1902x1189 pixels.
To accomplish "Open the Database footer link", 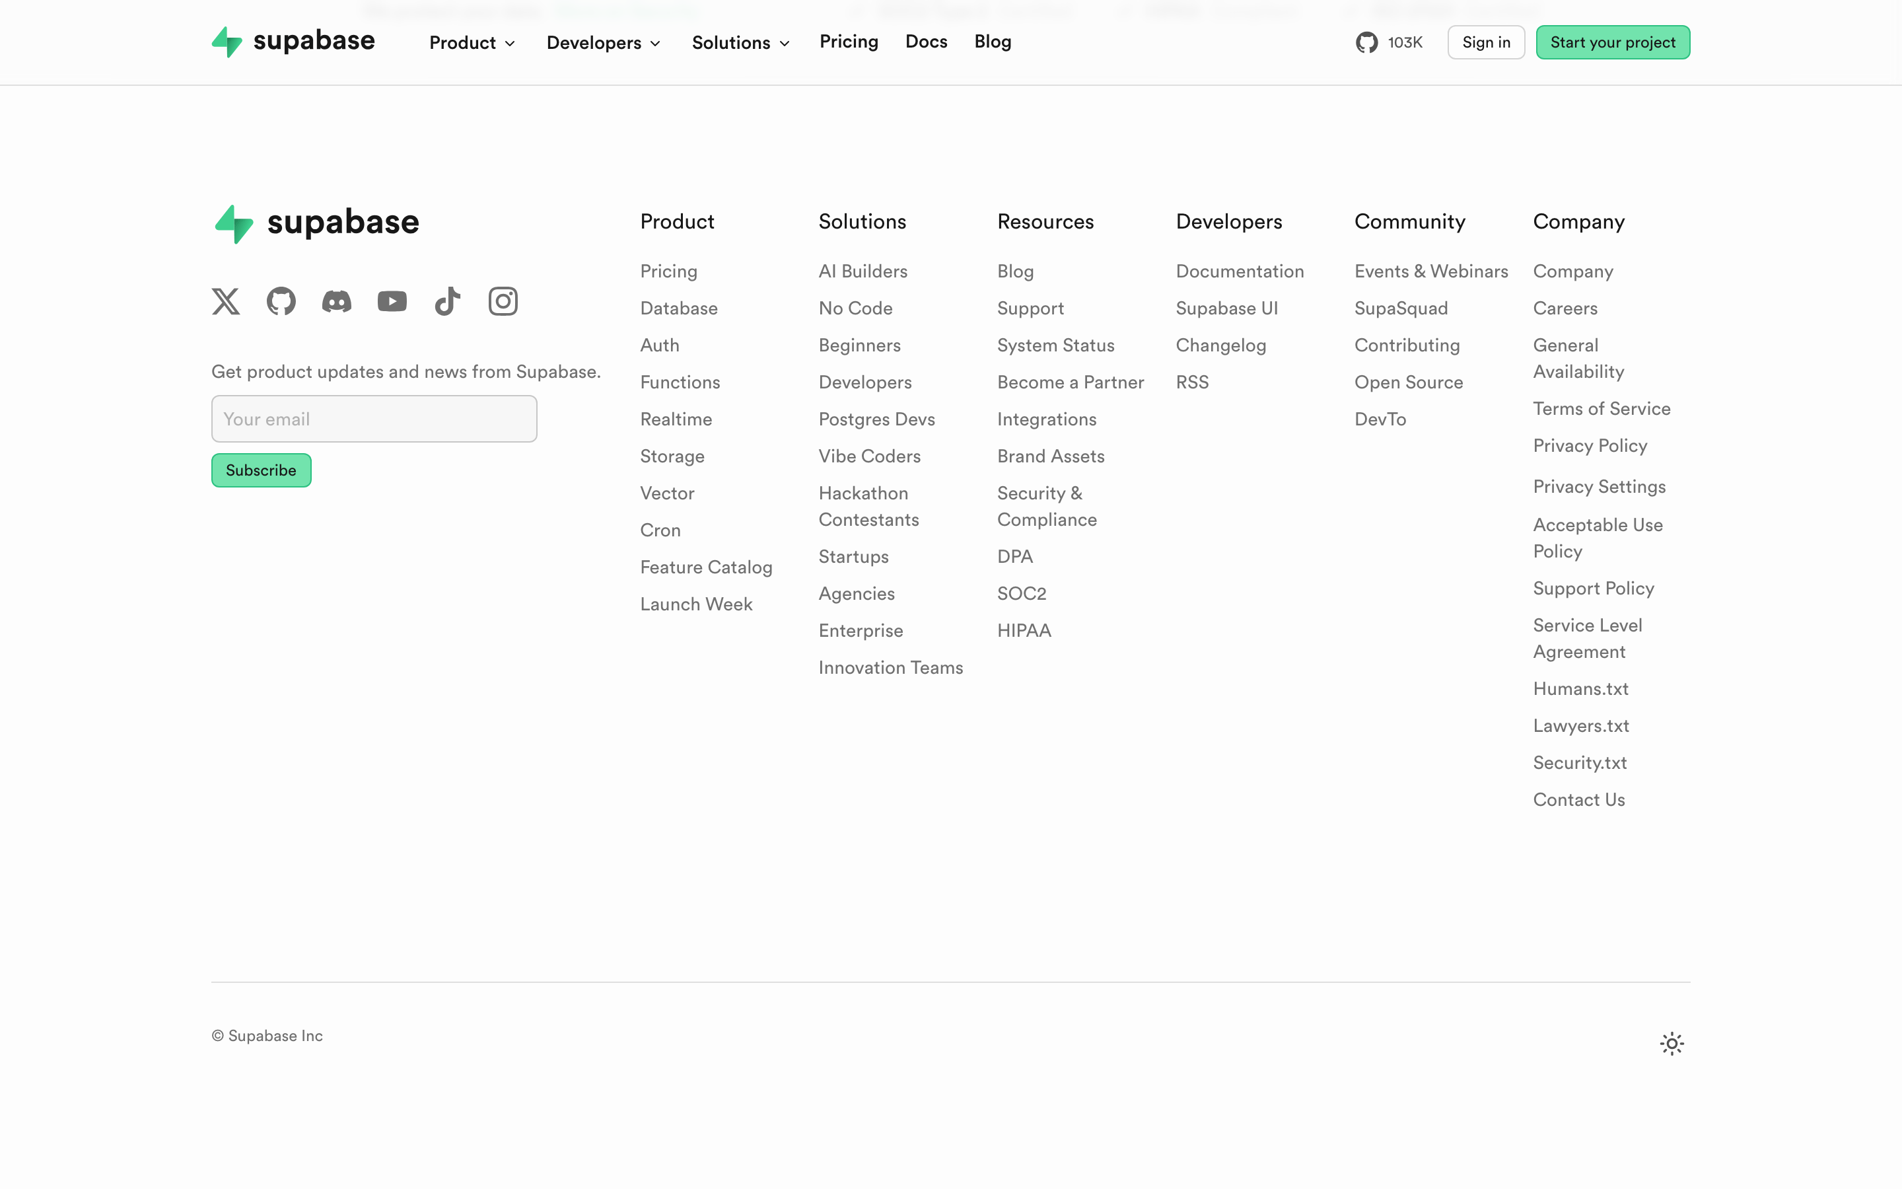I will point(679,308).
